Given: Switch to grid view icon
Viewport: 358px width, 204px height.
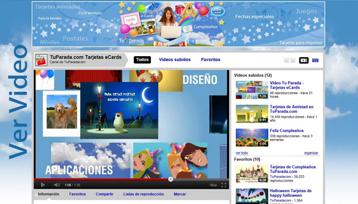Looking at the screenshot, I should point(315,60).
